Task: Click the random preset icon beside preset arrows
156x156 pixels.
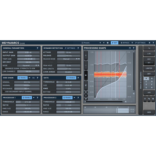Action: click(108, 43)
